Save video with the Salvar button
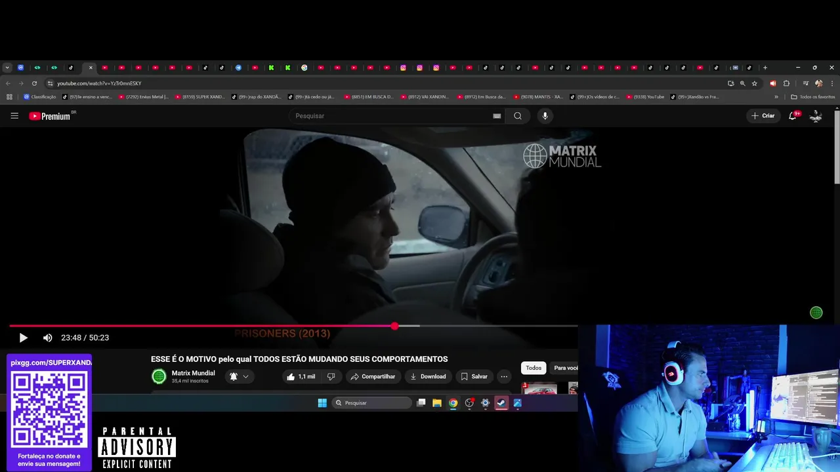Viewport: 840px width, 472px height. click(474, 376)
